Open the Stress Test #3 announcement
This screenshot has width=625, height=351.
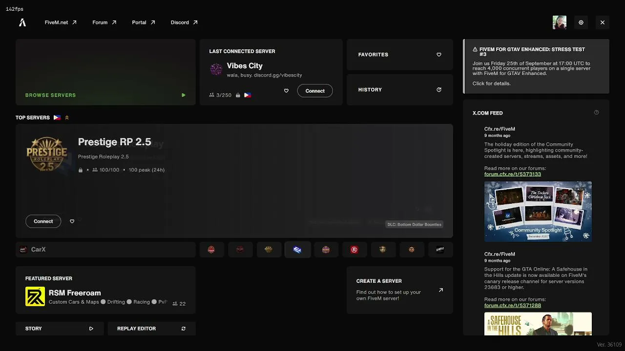537,66
